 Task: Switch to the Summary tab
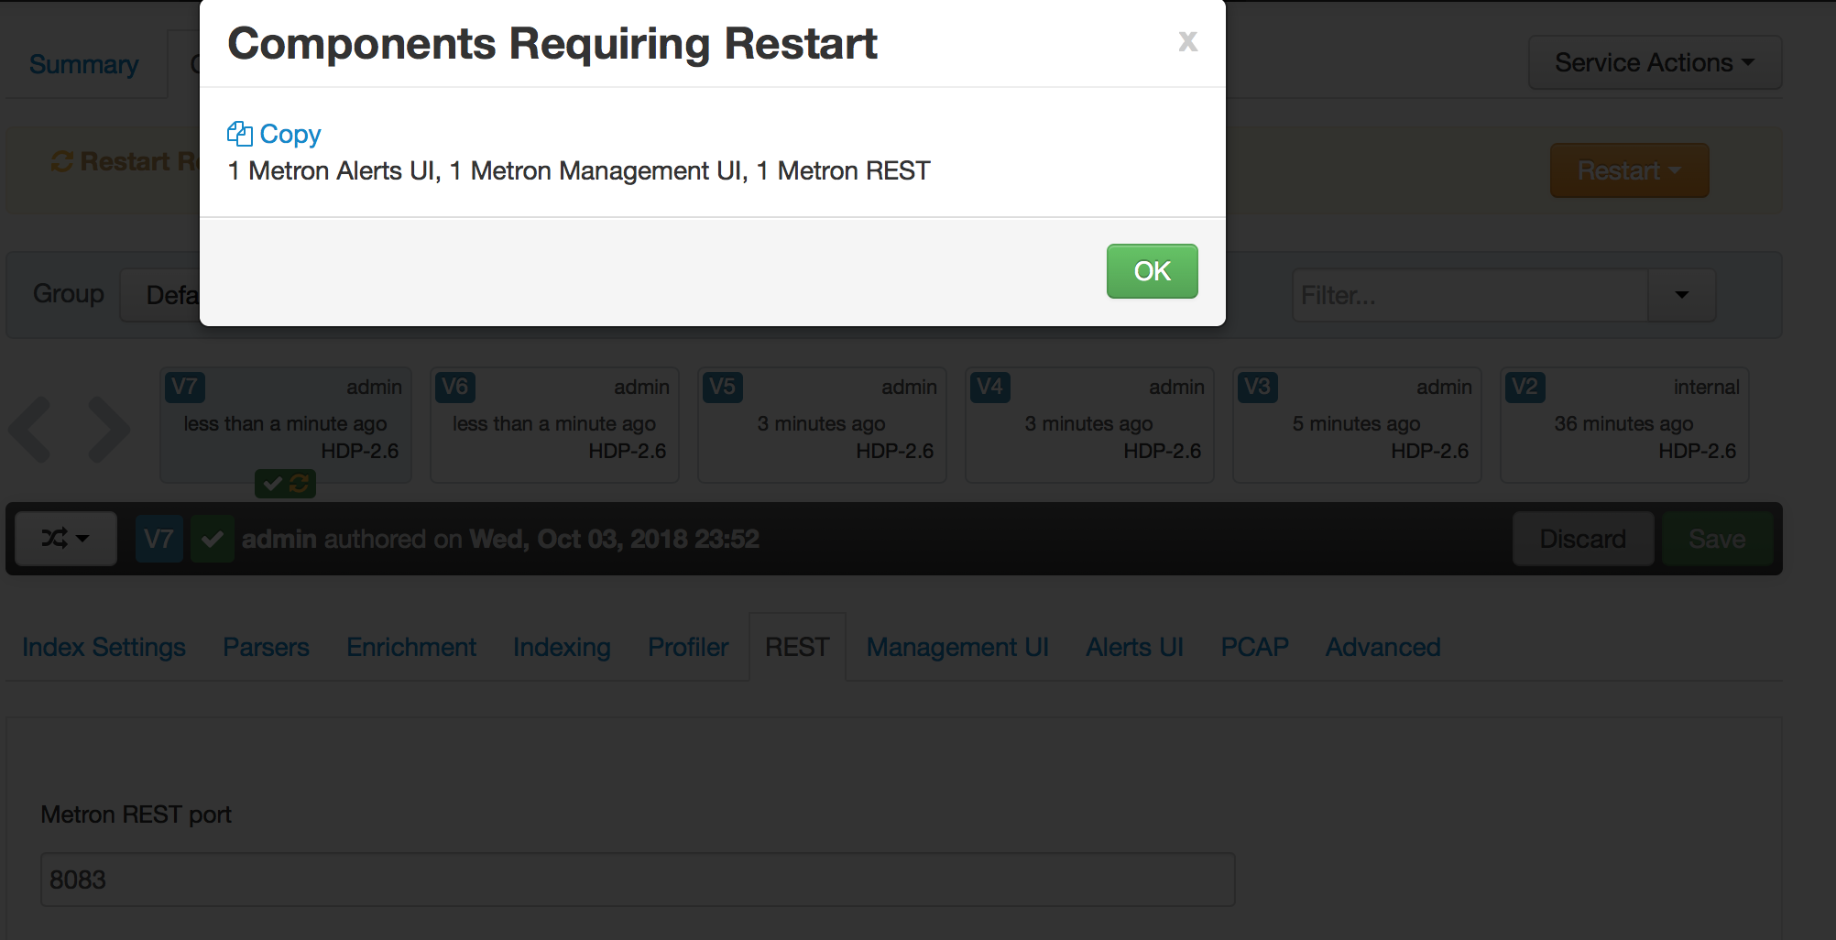[84, 64]
